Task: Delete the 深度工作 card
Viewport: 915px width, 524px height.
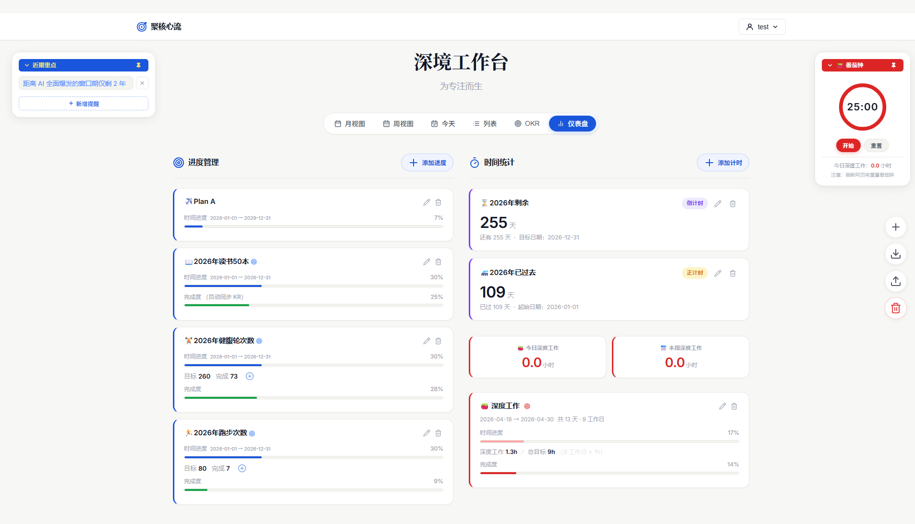Action: coord(734,406)
